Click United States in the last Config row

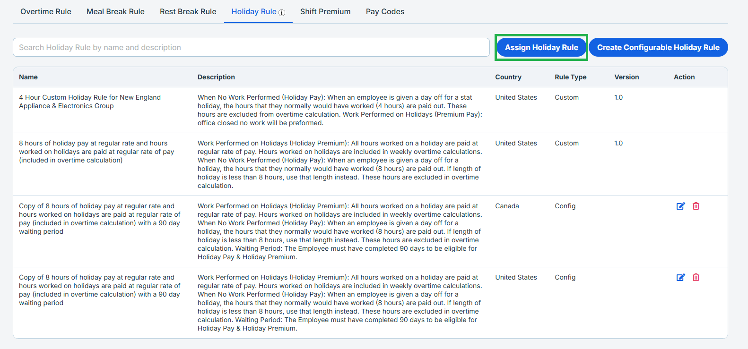tap(516, 277)
